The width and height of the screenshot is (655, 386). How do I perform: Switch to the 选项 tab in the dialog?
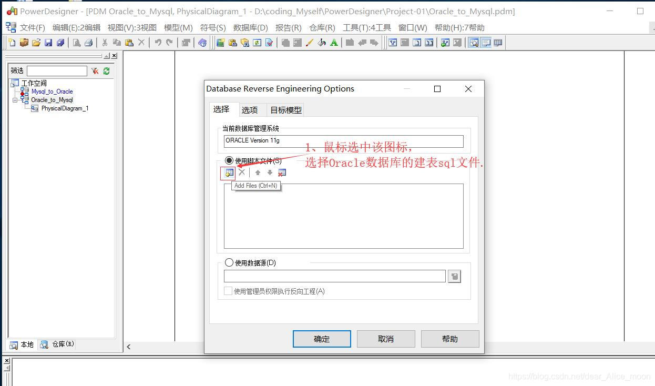[x=251, y=110]
